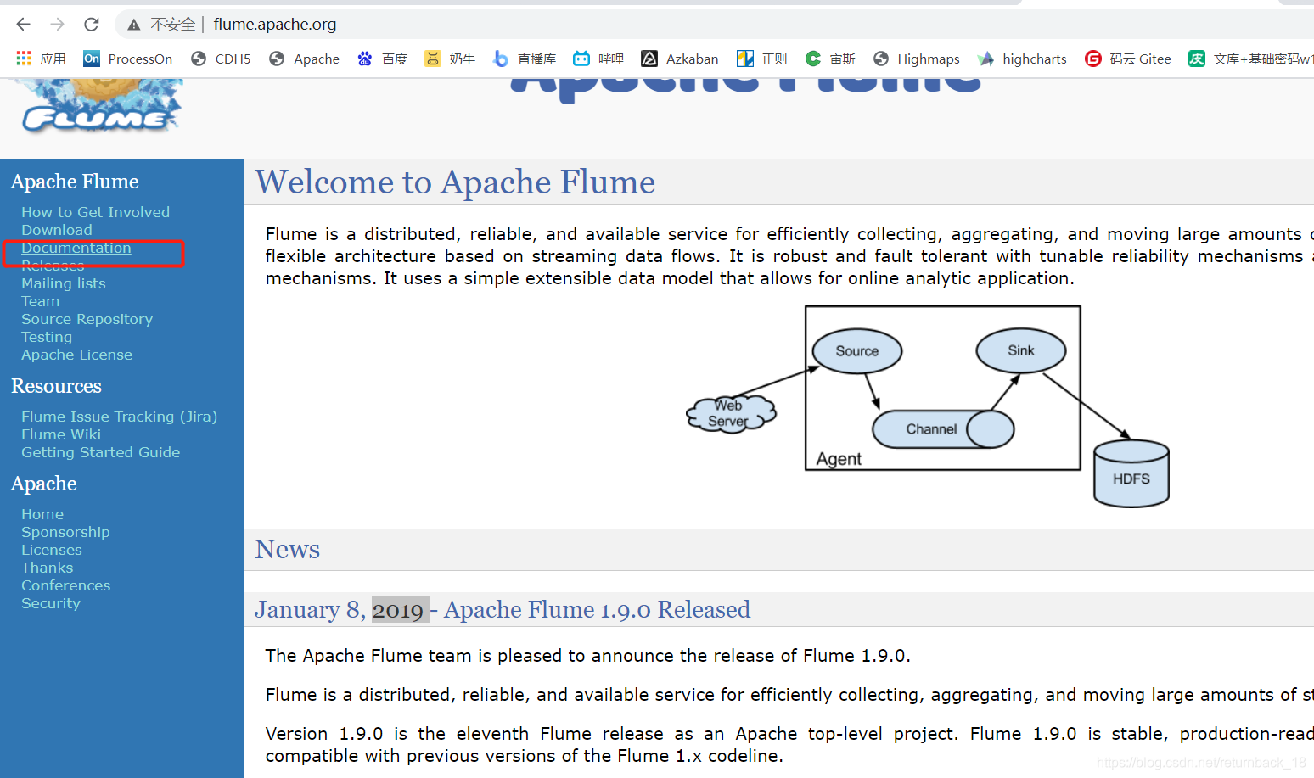Open the 宙斯 bookmark
This screenshot has width=1314, height=778.
click(830, 59)
